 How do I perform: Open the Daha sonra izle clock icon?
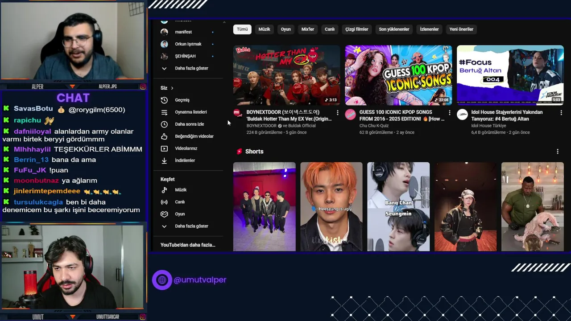164,124
